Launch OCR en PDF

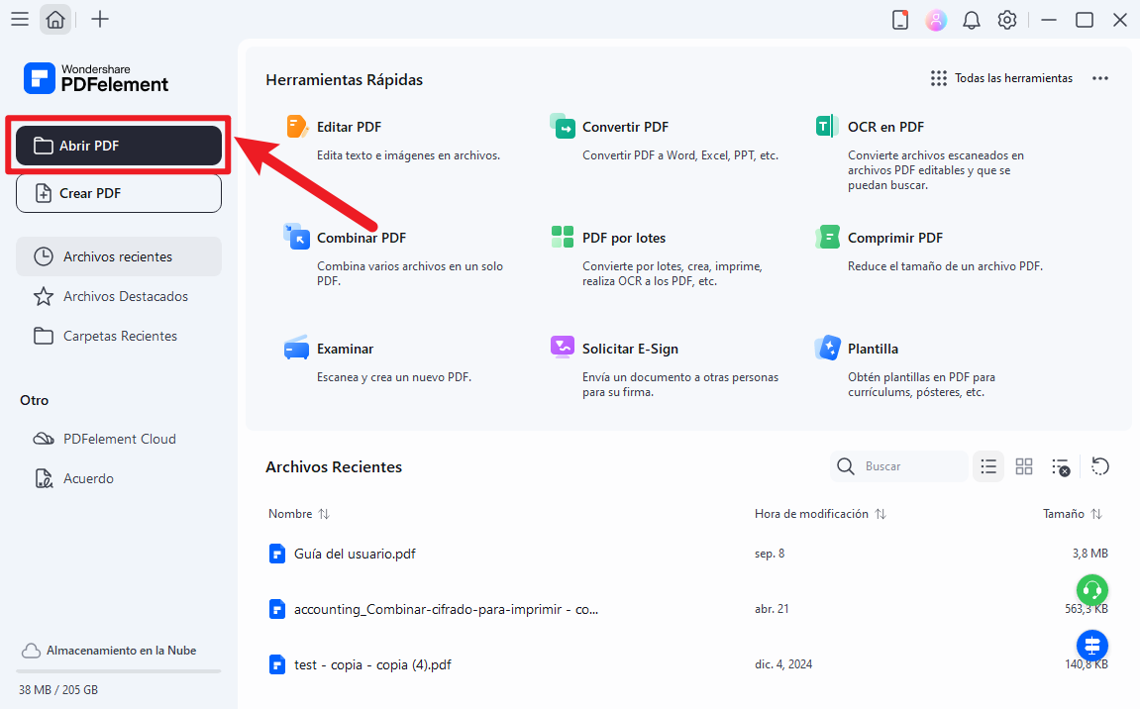coord(887,126)
